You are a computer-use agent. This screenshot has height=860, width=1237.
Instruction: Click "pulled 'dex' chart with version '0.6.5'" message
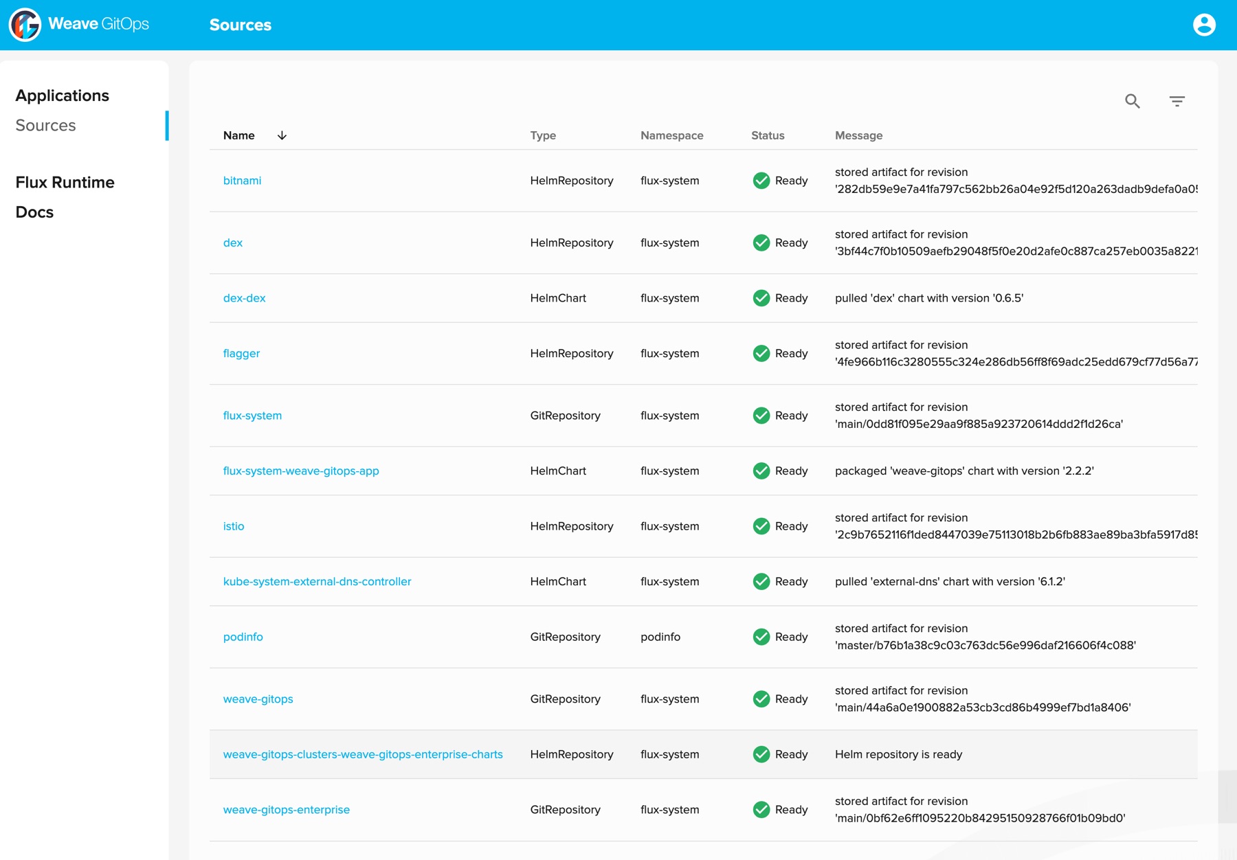[x=928, y=298]
